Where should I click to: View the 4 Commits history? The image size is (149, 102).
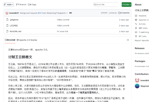124,13
